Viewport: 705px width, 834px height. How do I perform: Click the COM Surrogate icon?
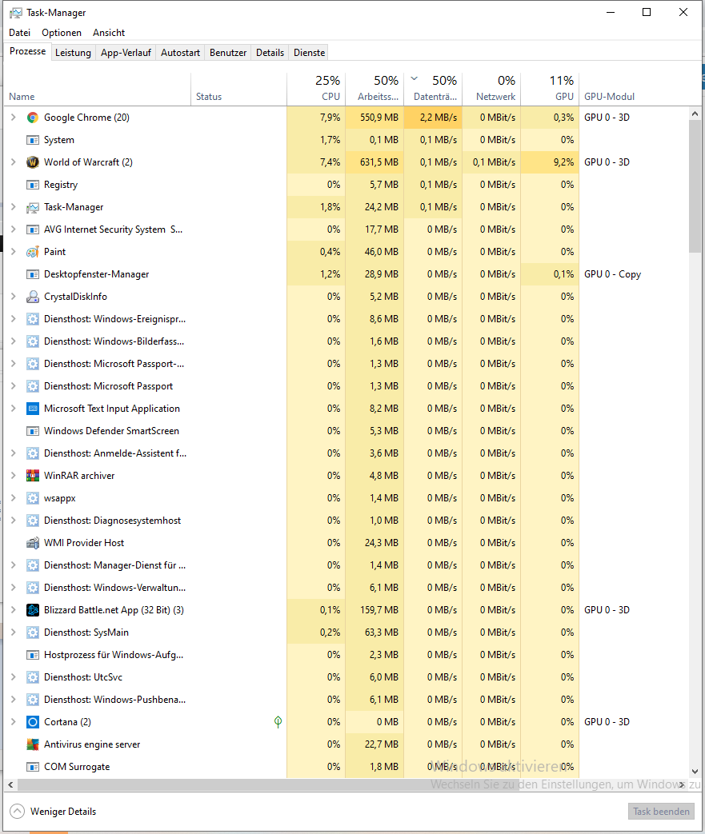[x=33, y=767]
